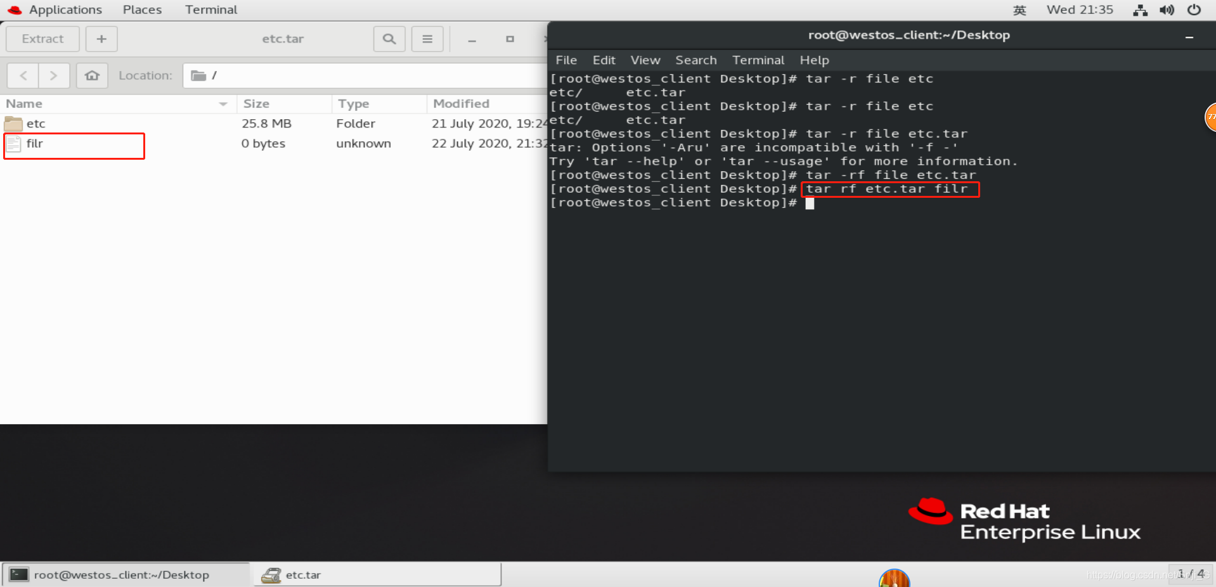The image size is (1216, 587).
Task: Click the filr document icon
Action: pos(13,144)
